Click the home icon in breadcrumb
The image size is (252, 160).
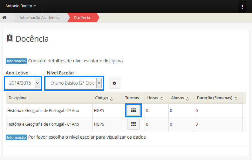[4, 18]
